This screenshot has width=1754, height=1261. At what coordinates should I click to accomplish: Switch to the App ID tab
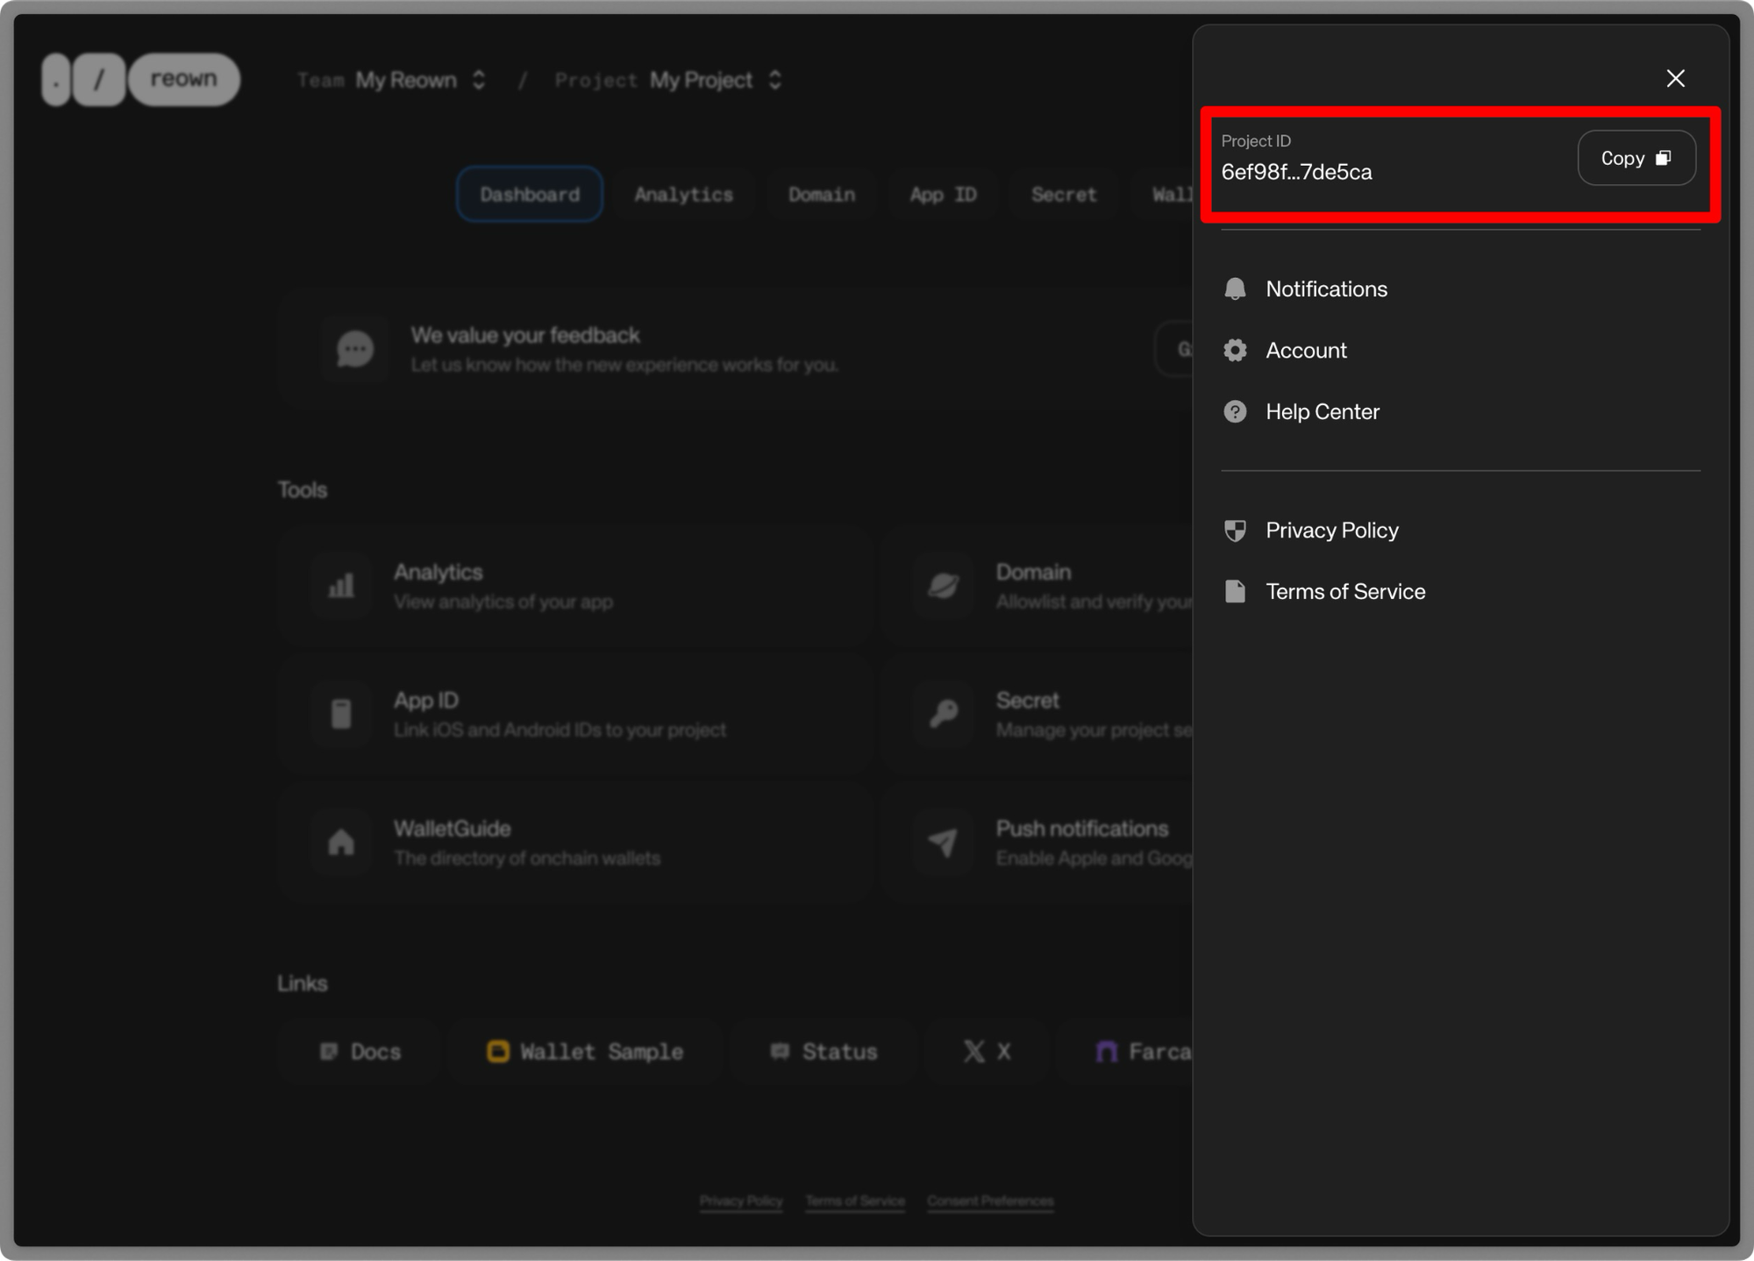[x=943, y=194]
